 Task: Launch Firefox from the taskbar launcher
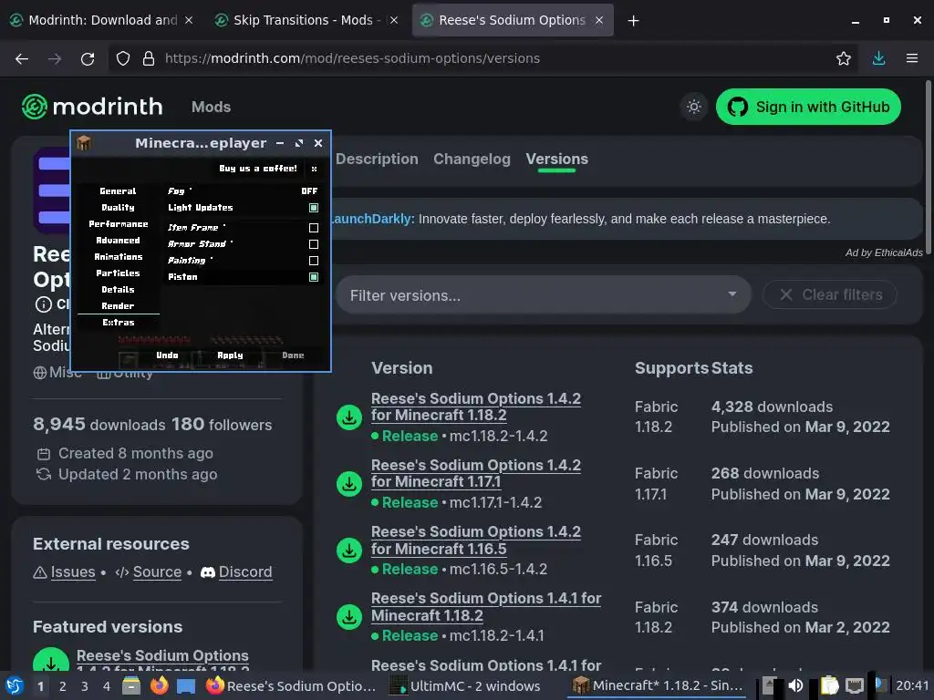159,685
